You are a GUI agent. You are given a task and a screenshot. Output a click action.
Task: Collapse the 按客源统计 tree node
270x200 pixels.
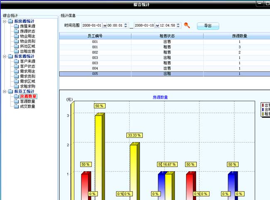point(5,56)
